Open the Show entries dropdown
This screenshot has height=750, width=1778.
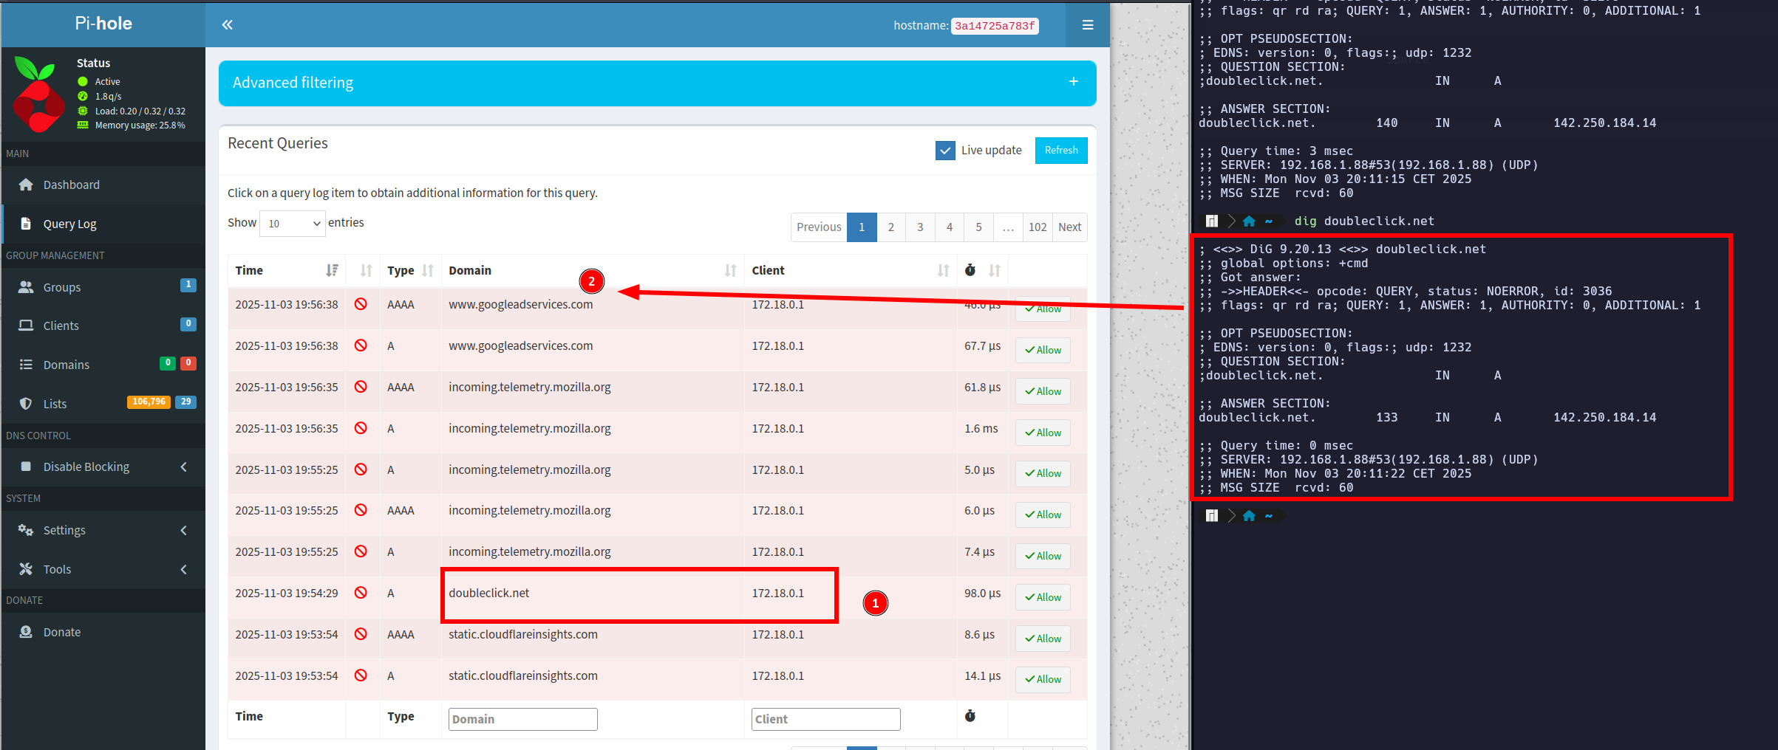(x=293, y=224)
